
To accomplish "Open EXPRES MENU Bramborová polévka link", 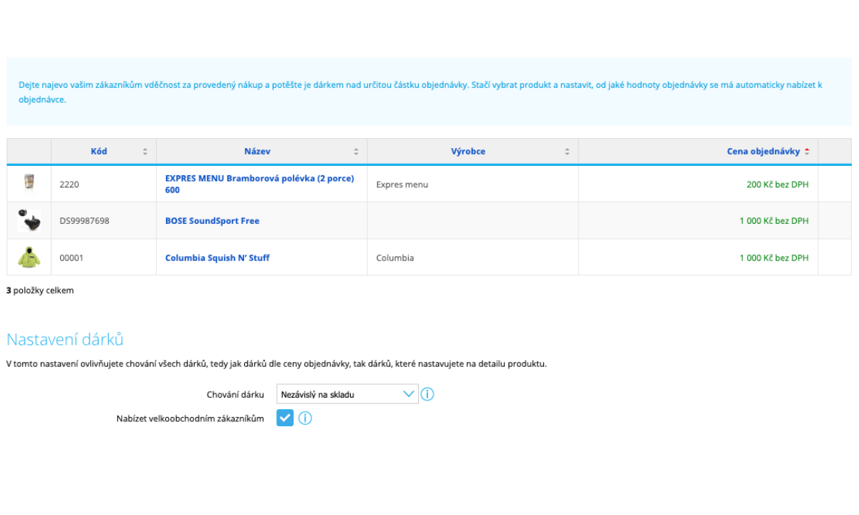I will [x=260, y=184].
